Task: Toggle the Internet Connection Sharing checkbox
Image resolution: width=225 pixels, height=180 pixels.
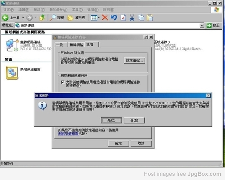Action: (x=63, y=82)
